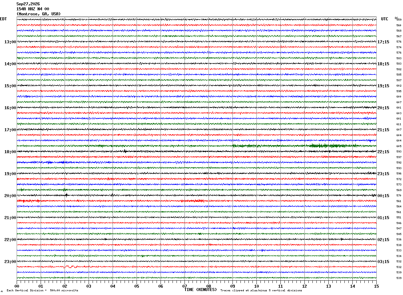Click the Montrose, GA, USA location text
The height and width of the screenshot is (295, 403).
(39, 14)
